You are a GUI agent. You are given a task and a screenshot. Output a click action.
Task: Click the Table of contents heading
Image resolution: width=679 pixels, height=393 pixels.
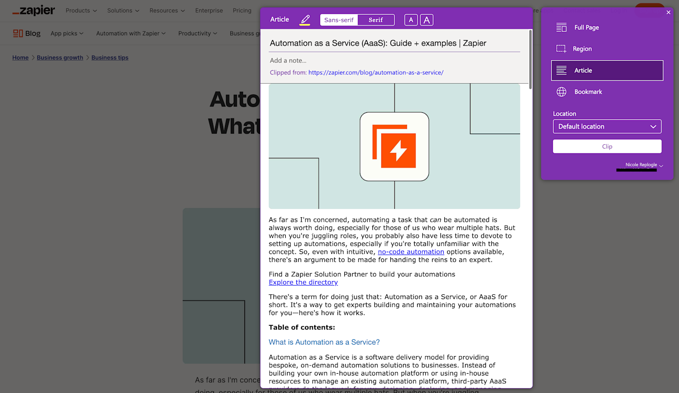[x=302, y=327]
